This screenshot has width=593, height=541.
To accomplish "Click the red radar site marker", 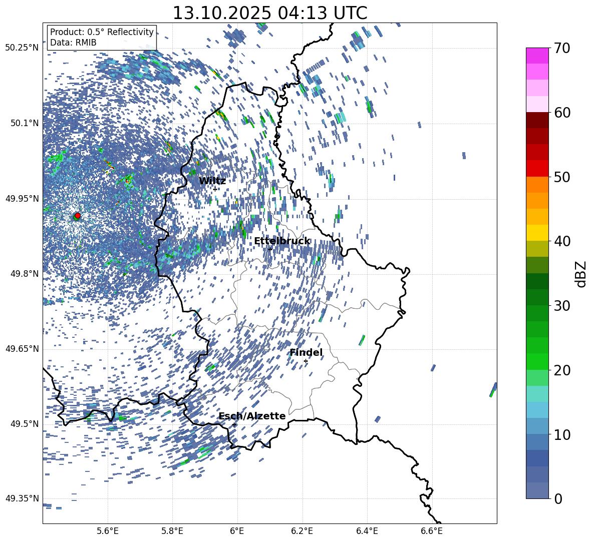I will click(78, 215).
